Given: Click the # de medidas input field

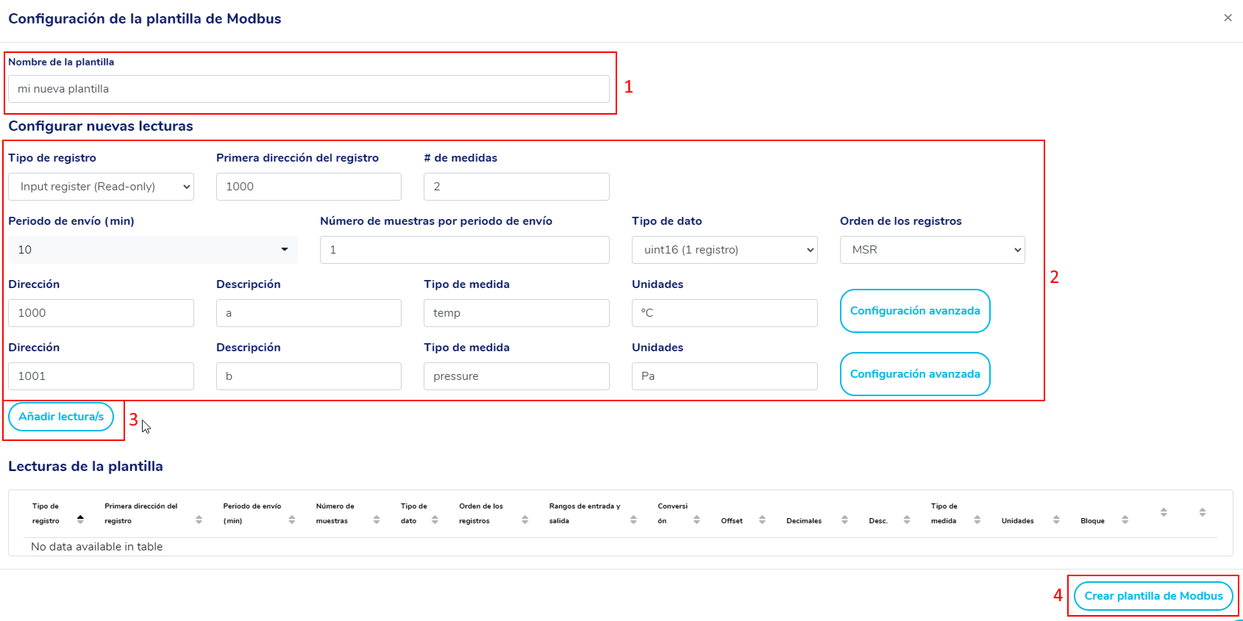Looking at the screenshot, I should tap(516, 187).
